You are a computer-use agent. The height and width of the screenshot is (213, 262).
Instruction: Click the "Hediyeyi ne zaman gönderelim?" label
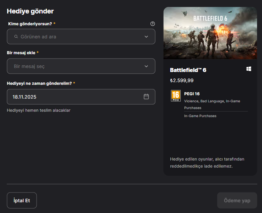[39, 83]
